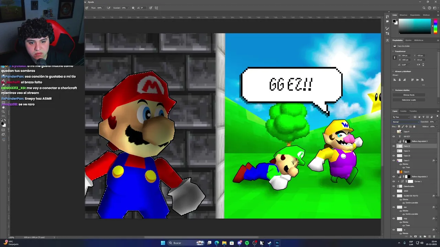Screen dimensions: 440x247
Task: Switch to the Canales tab
Action: (x=403, y=111)
